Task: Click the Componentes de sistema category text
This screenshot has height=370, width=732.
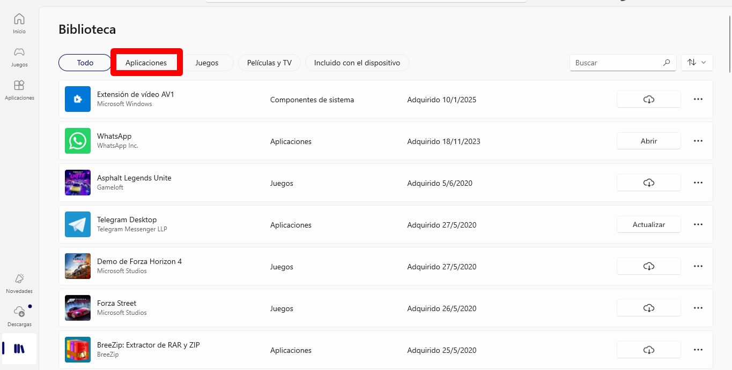Action: (x=312, y=100)
